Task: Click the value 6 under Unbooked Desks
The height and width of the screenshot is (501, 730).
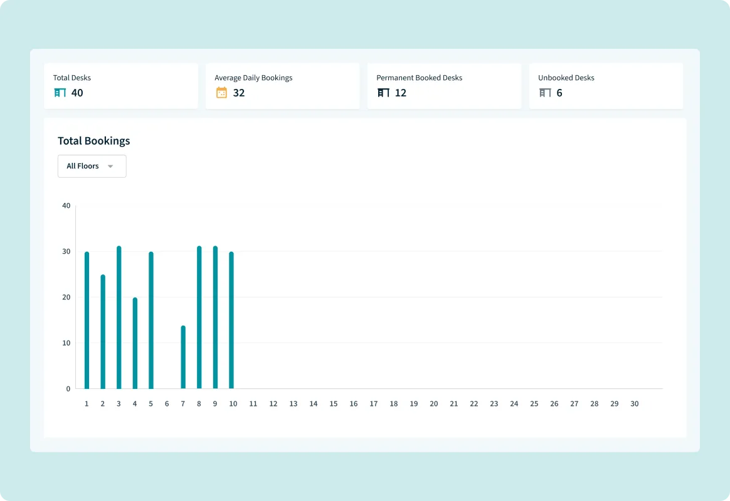Action: 559,93
